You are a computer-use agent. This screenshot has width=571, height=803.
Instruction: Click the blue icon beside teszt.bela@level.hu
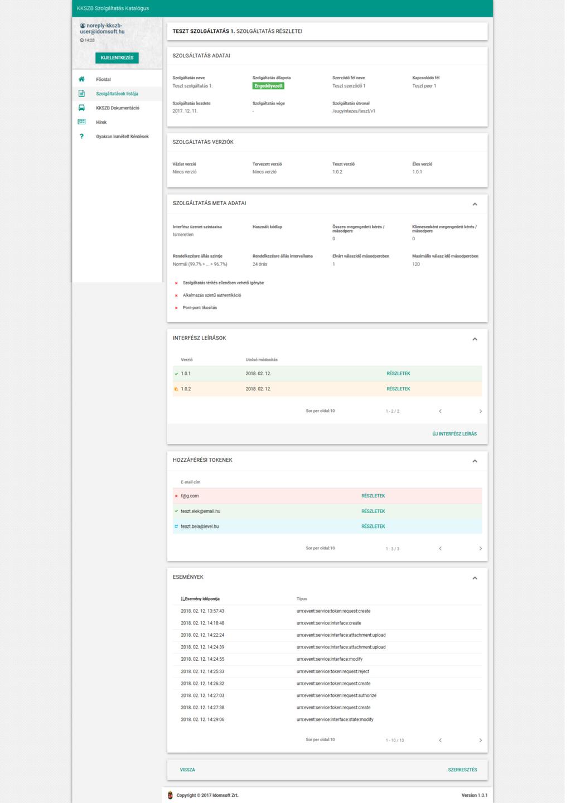coord(176,526)
